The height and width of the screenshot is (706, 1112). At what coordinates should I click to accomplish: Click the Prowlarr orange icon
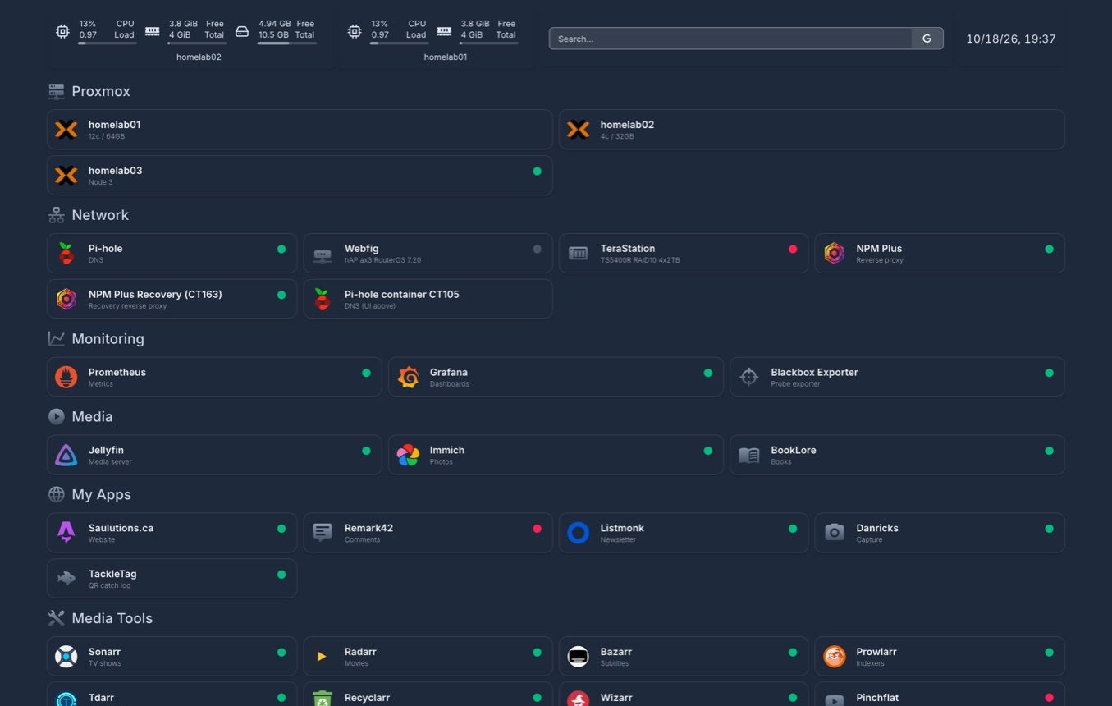835,657
